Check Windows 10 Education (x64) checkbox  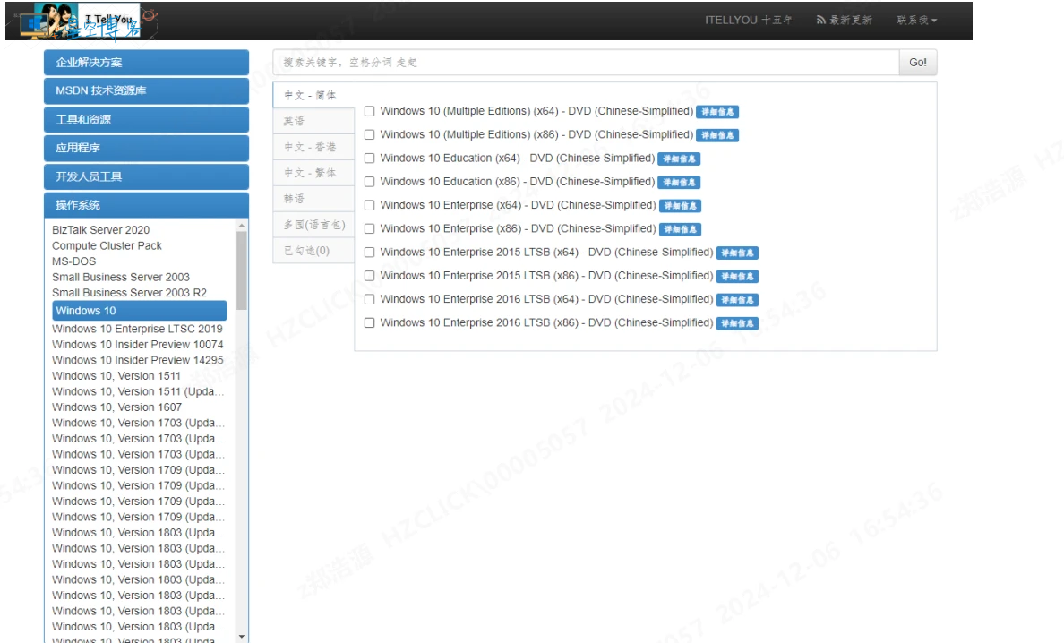[x=370, y=158]
